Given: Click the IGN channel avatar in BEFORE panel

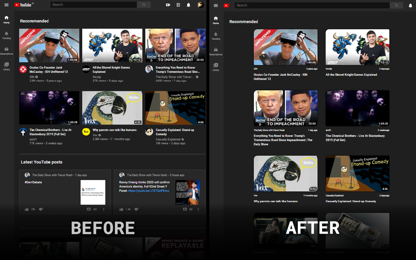Looking at the screenshot, I should coord(23,69).
